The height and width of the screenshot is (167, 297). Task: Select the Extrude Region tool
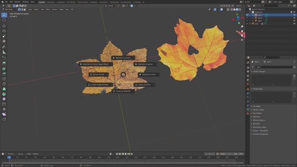[x=4, y=64]
